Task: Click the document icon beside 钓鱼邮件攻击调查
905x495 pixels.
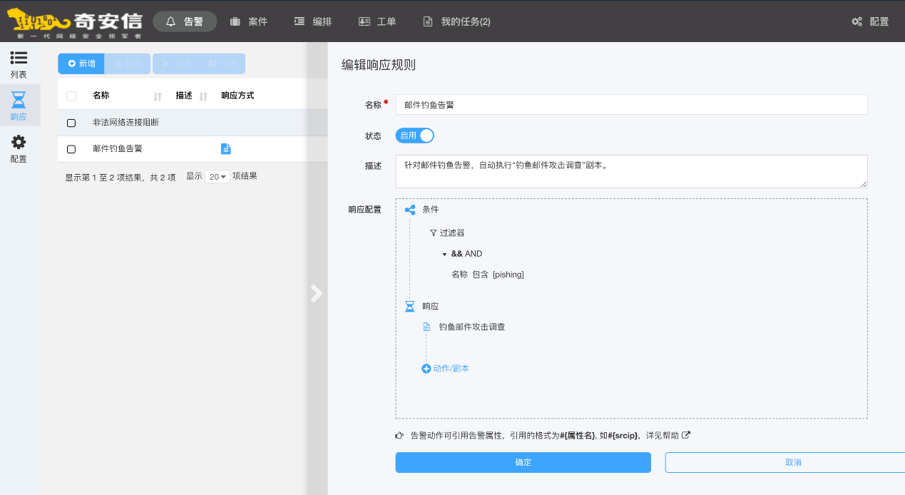Action: coord(426,327)
